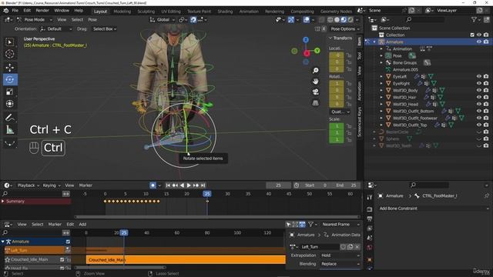Open Extrapolation Hold dropdown
493x277 pixels.
point(340,255)
